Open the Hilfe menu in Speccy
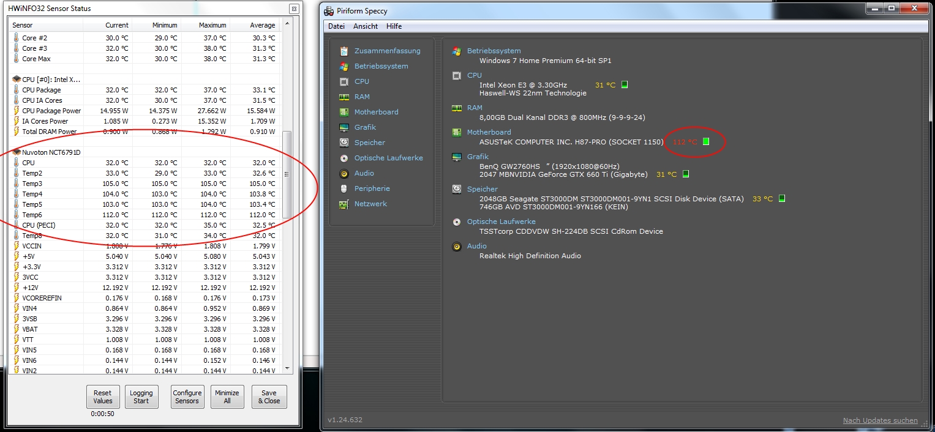The height and width of the screenshot is (432, 935). coord(394,26)
